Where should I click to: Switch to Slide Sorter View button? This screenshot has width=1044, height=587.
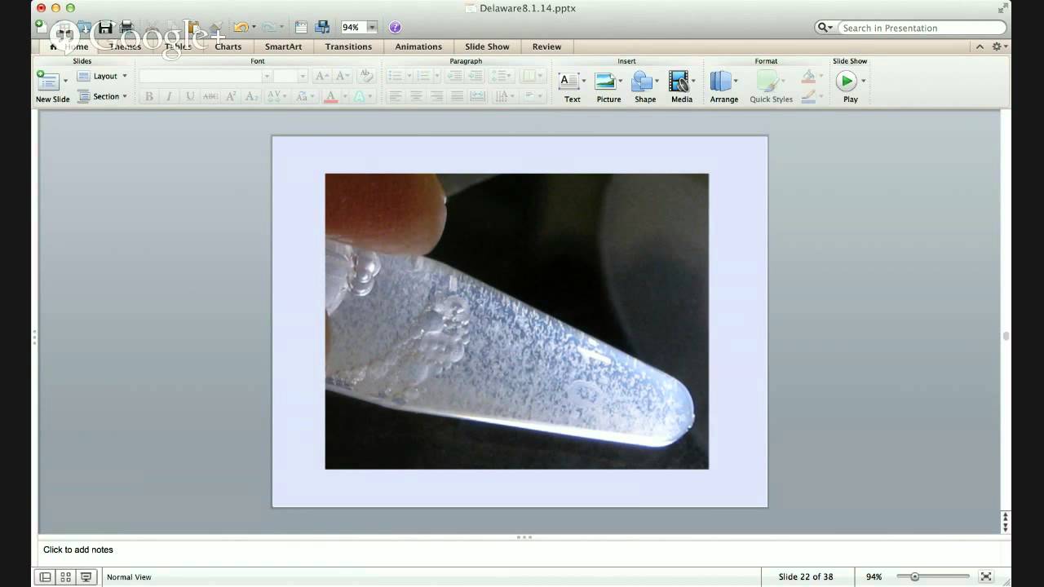(66, 576)
